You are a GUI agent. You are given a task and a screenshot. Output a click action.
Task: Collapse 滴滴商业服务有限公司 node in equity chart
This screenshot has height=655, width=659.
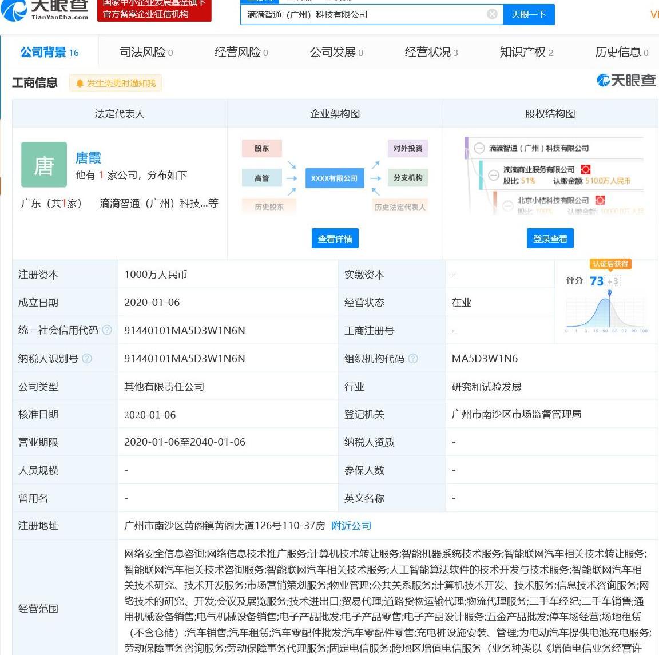coord(494,174)
